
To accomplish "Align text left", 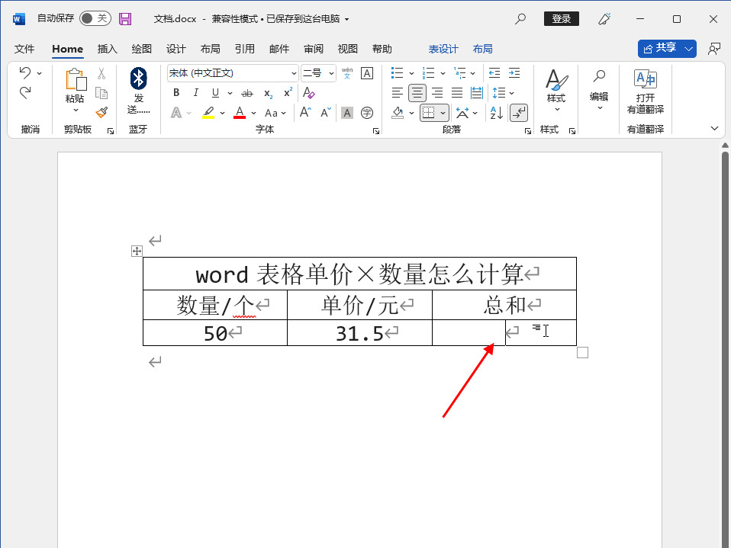I will [x=398, y=93].
